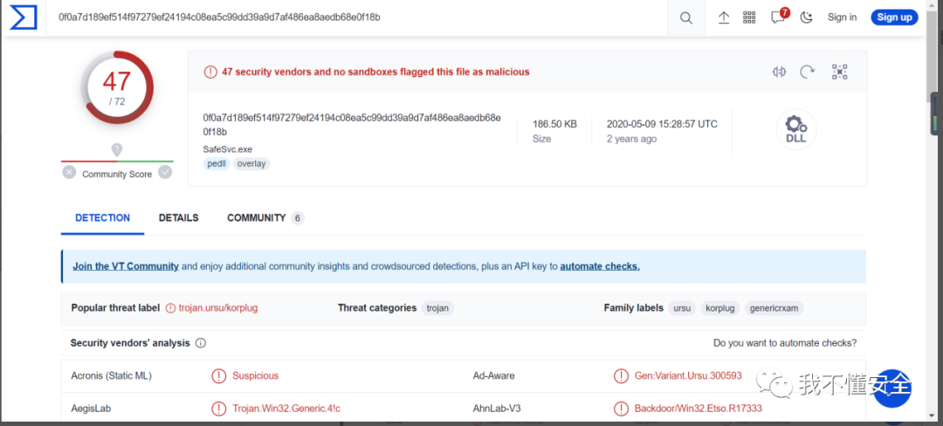Click the 47/72 detection score circle
The width and height of the screenshot is (943, 426).
(117, 87)
